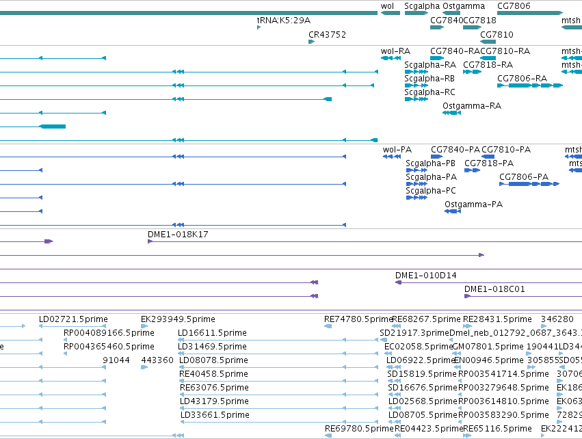Click the EK293949.5prime EST label
Viewport: 582px width, 439px height.
tap(178, 319)
